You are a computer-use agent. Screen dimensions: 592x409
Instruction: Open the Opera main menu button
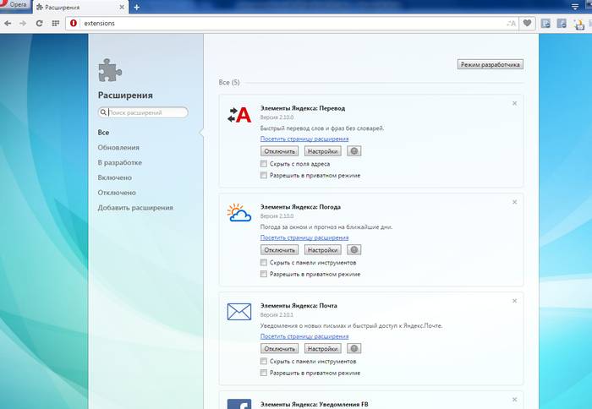click(14, 7)
